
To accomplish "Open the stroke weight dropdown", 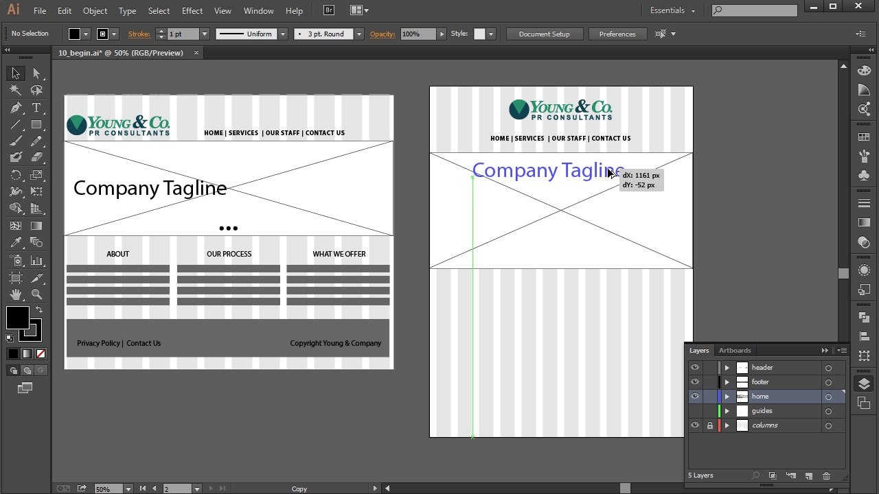I will click(x=204, y=34).
